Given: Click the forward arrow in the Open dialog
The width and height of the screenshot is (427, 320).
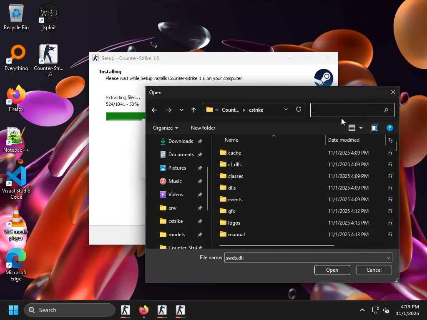Looking at the screenshot, I should click(x=169, y=110).
